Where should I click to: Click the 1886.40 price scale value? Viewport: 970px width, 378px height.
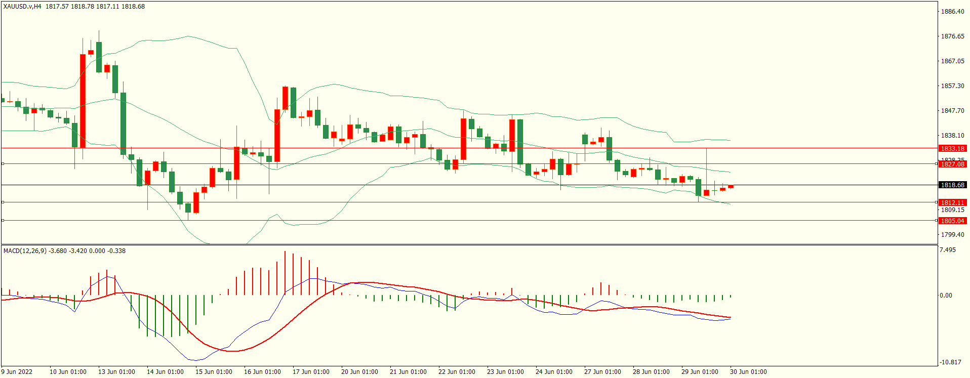click(952, 12)
